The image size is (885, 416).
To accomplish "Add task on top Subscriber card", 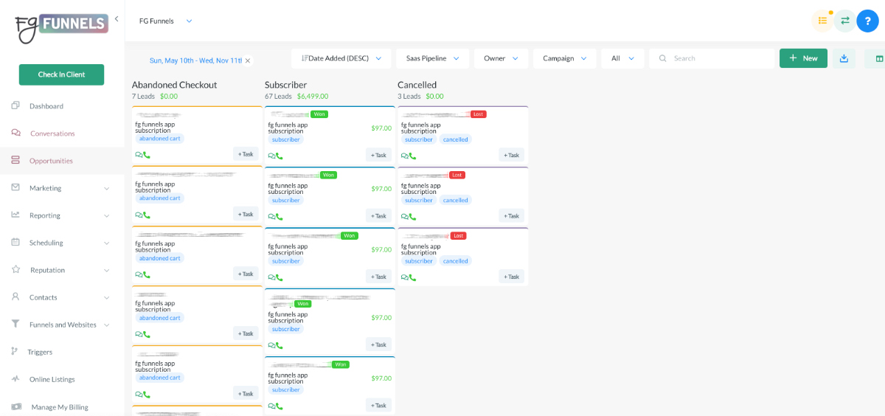I will (378, 155).
